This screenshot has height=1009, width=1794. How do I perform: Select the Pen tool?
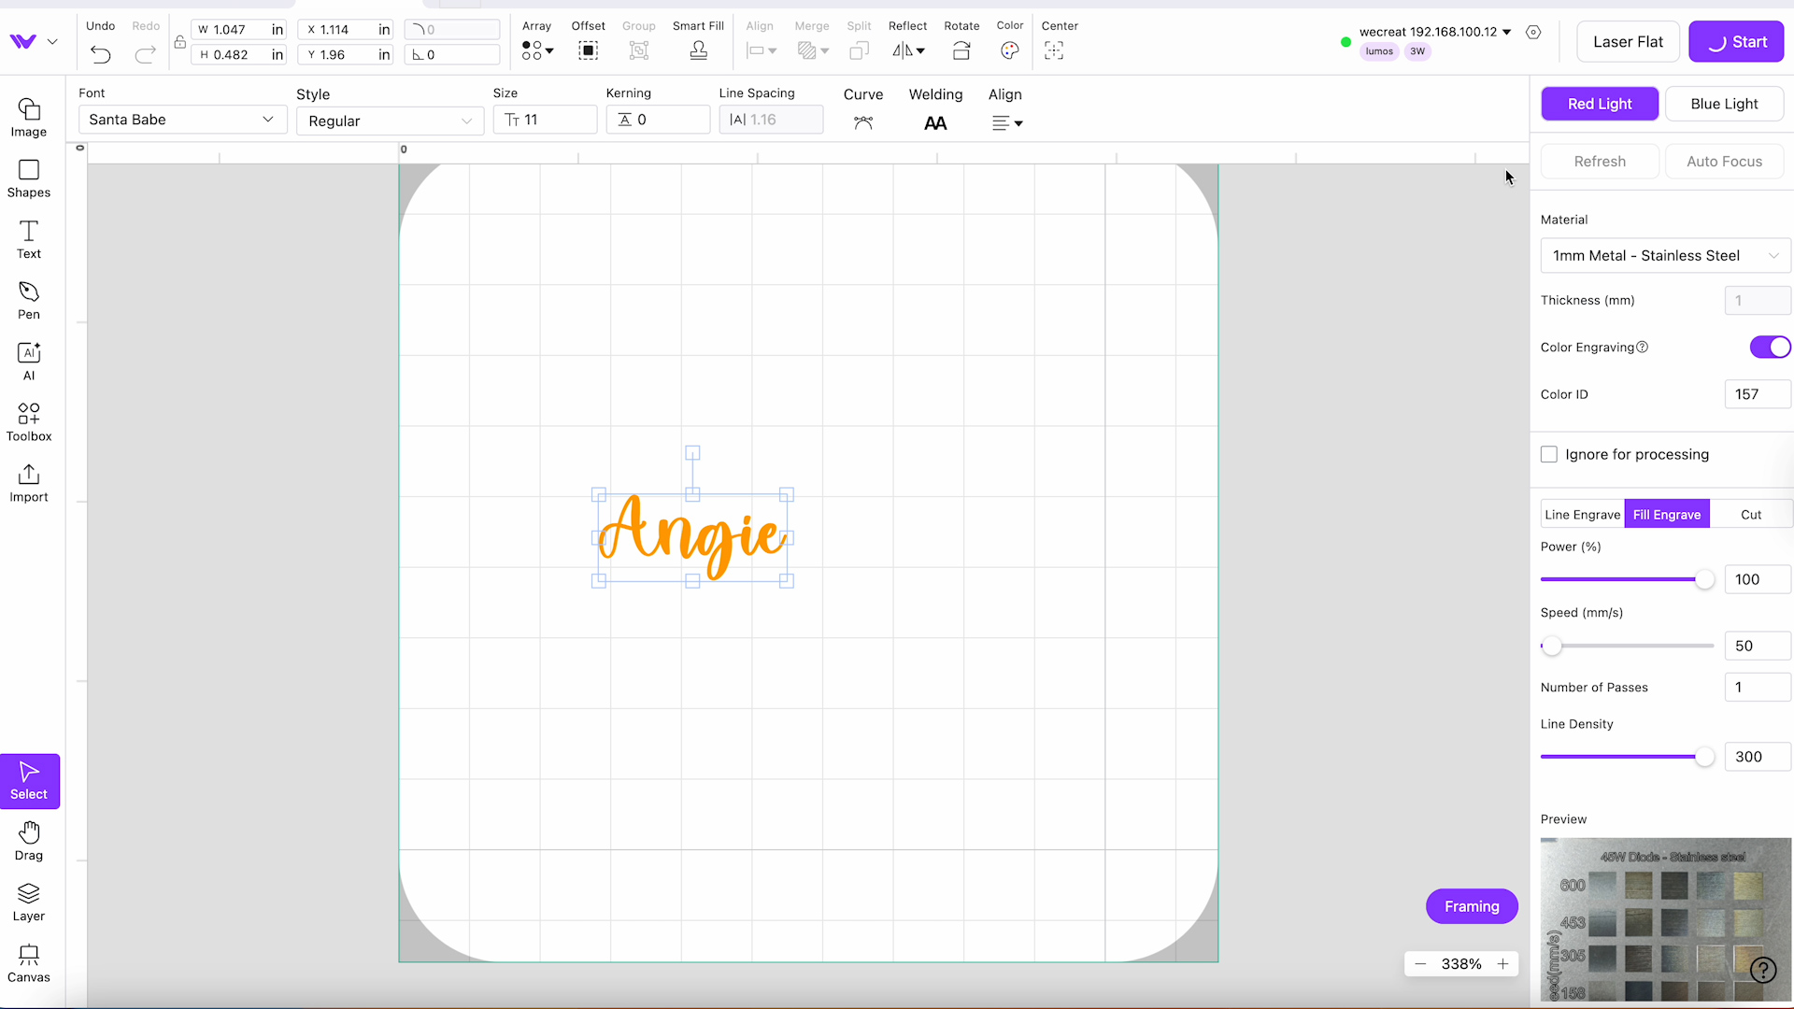pyautogui.click(x=28, y=299)
